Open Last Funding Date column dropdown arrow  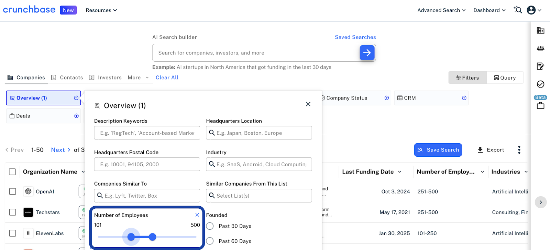(399, 172)
